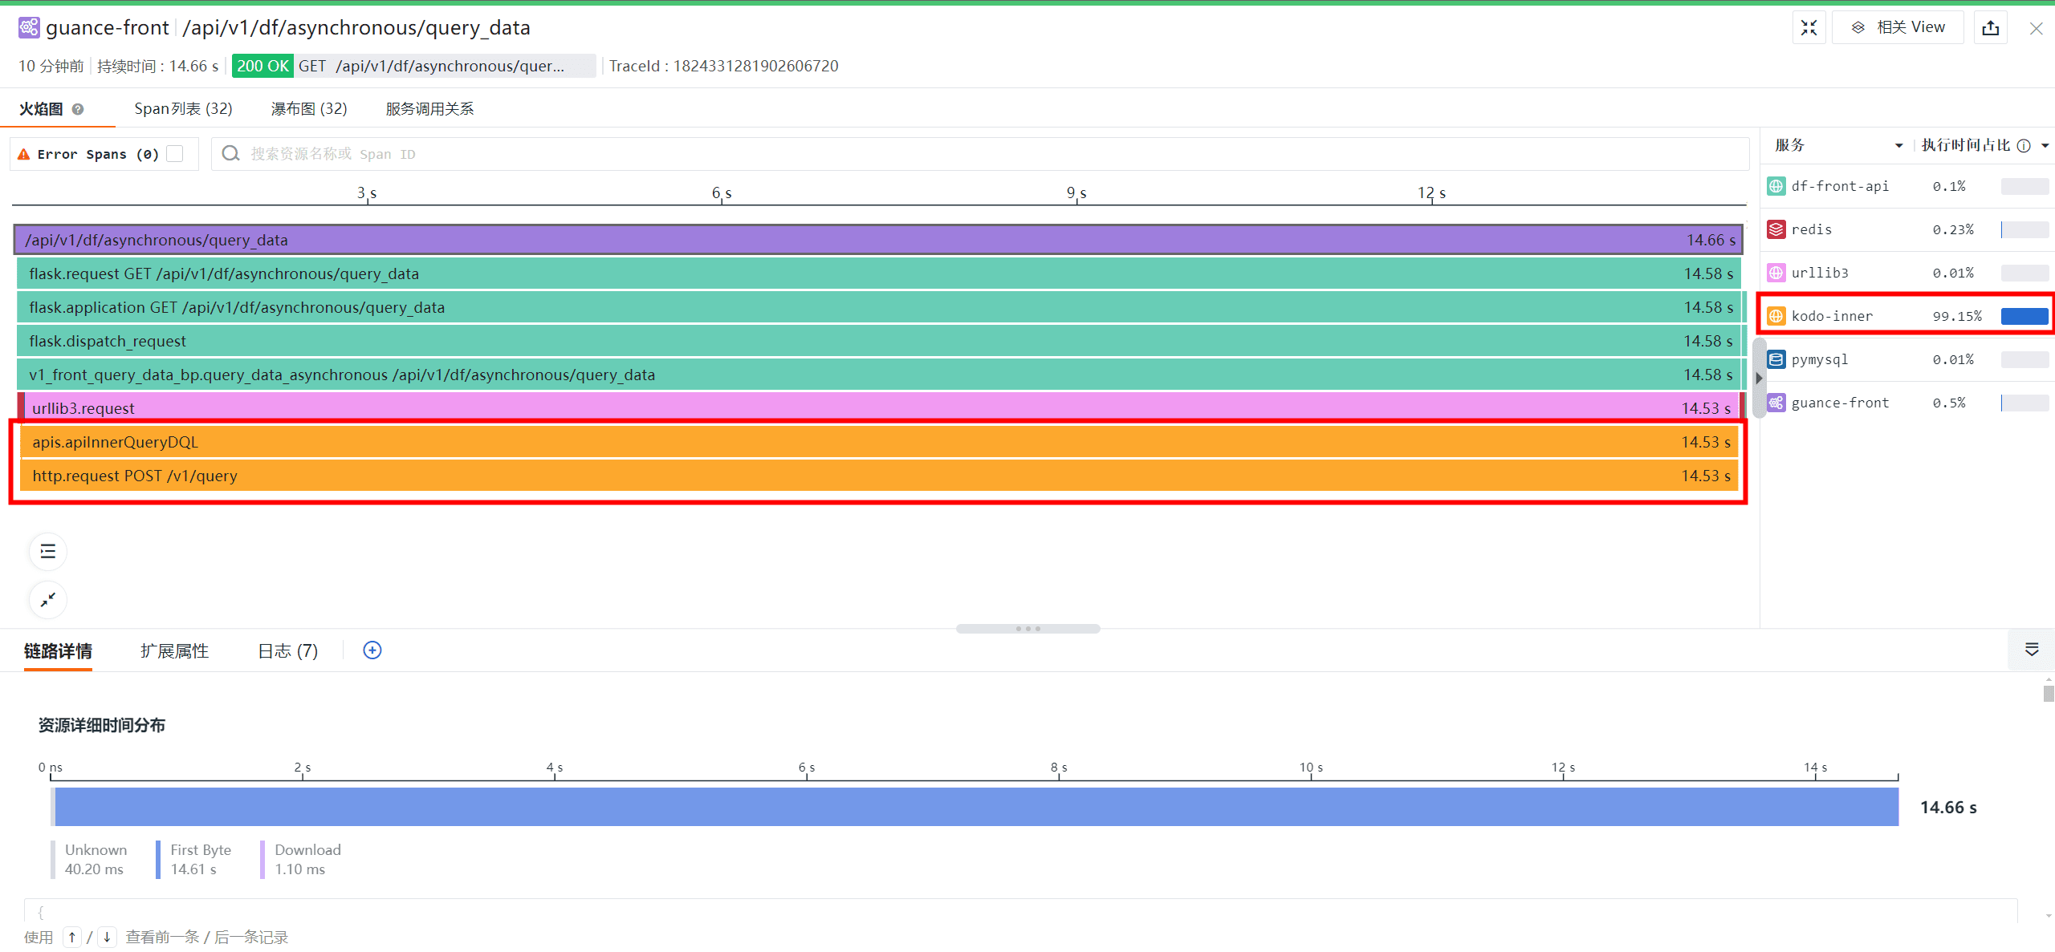Screen dimensions: 2055x952
Task: Click the pymysql database icon
Action: 1776,359
